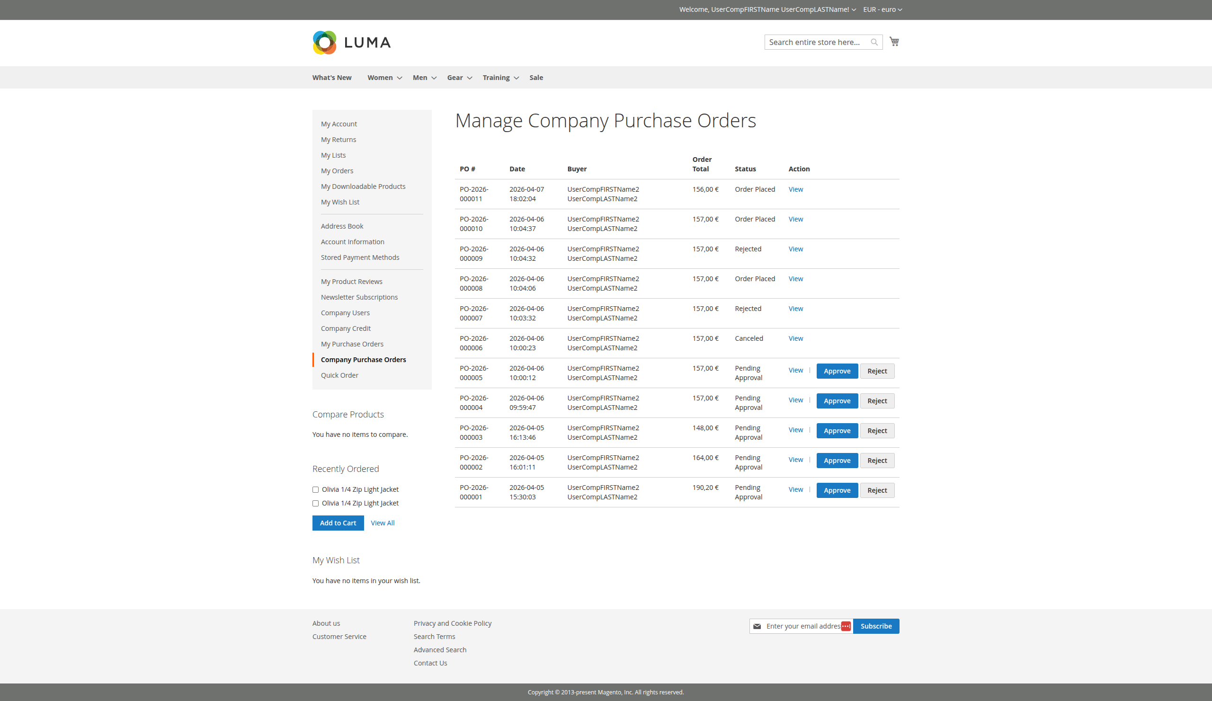Open the Contact Us page
This screenshot has width=1212, height=701.
coord(430,663)
